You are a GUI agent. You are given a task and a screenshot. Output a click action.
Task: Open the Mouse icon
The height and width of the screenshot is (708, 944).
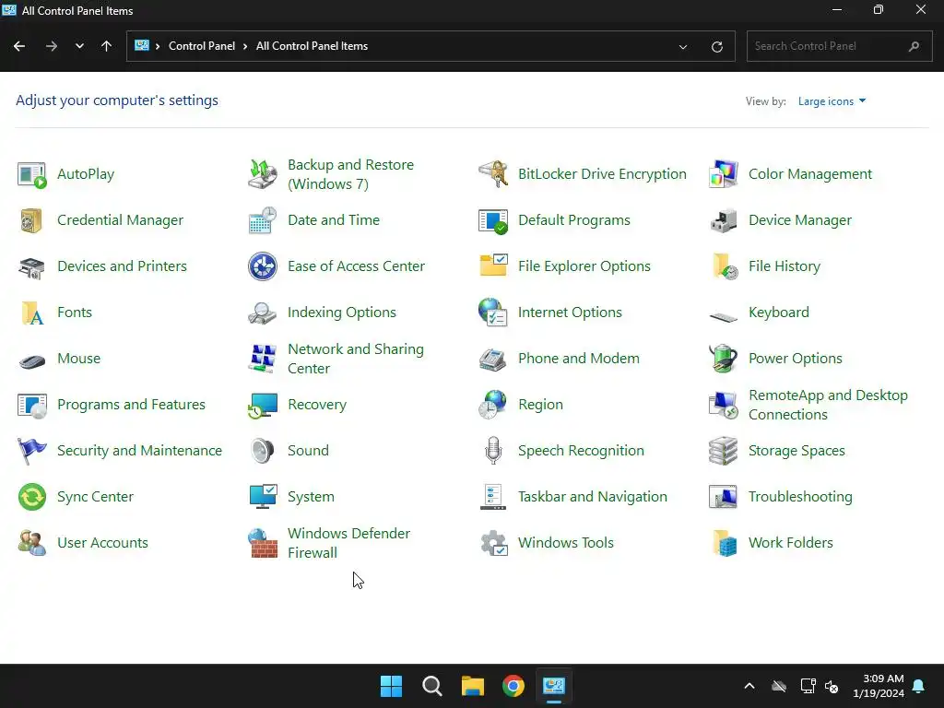click(32, 361)
